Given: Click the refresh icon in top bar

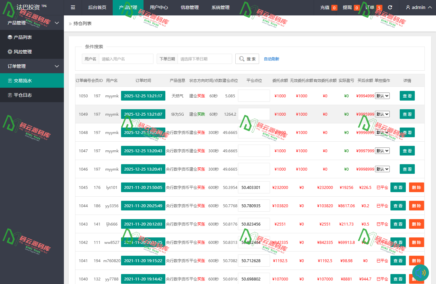Looking at the screenshot, I should [x=390, y=7].
